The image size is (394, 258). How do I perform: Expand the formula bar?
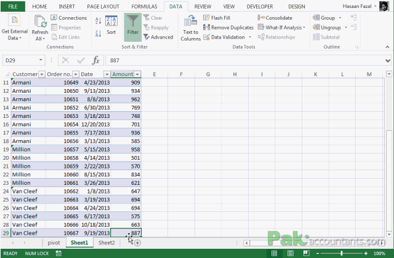388,61
